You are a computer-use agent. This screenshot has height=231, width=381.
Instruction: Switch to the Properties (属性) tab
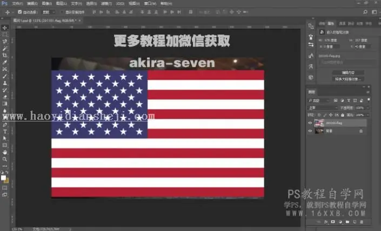[x=331, y=24]
